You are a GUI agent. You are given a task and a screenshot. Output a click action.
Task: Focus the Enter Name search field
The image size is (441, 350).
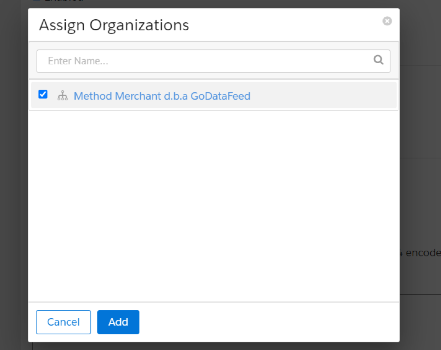[x=213, y=61]
